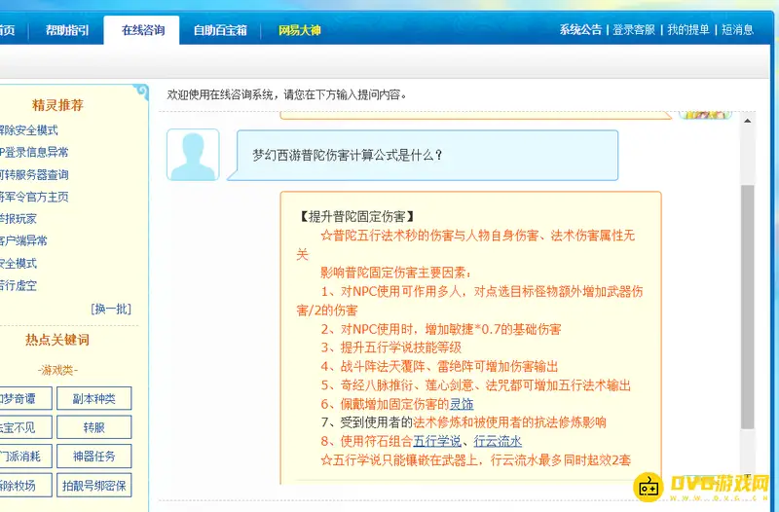Viewport: 779px width, 512px height.
Task: Click the 行云流水 hyperlink in item 8
Action: click(498, 441)
